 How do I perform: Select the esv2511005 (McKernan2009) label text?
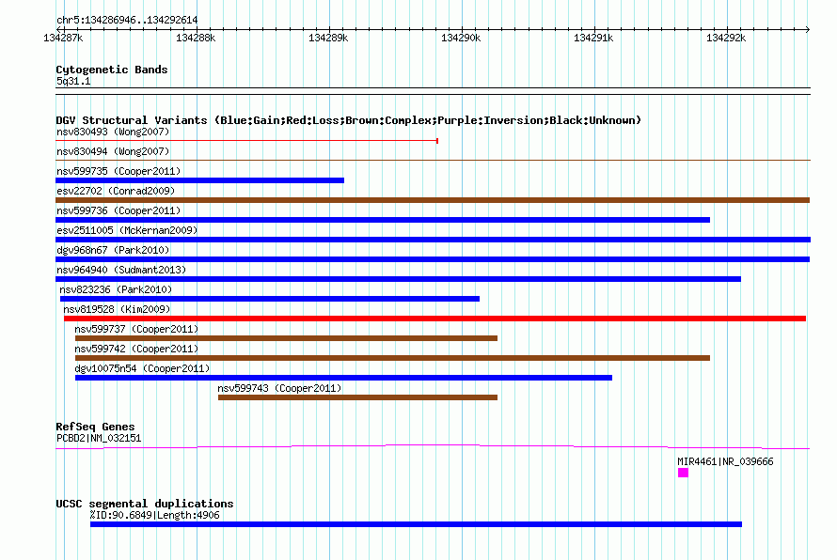[x=127, y=230]
